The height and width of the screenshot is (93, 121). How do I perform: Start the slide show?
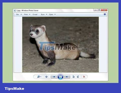tap(60, 77)
